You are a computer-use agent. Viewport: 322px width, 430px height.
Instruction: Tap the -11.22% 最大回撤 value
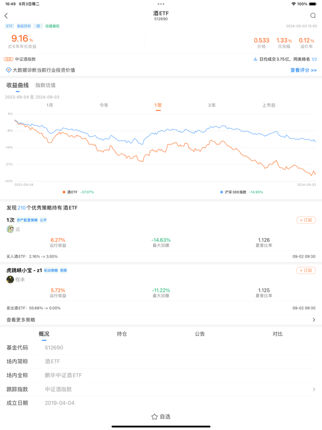pos(161,291)
